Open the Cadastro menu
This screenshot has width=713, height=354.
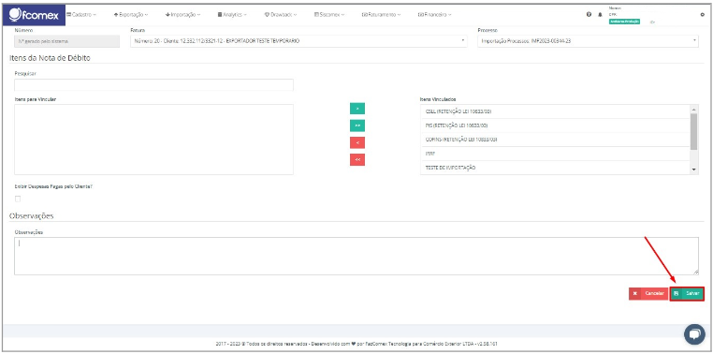[81, 15]
